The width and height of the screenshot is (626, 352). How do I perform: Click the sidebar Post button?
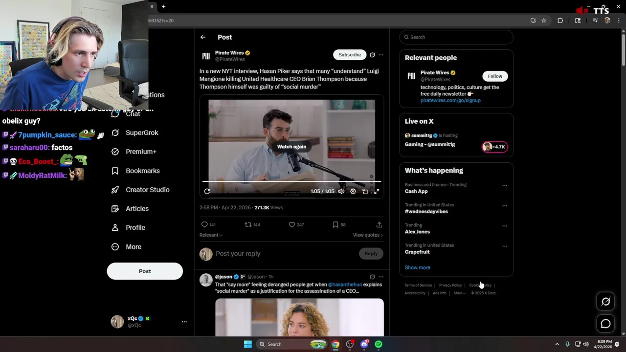[x=145, y=271]
